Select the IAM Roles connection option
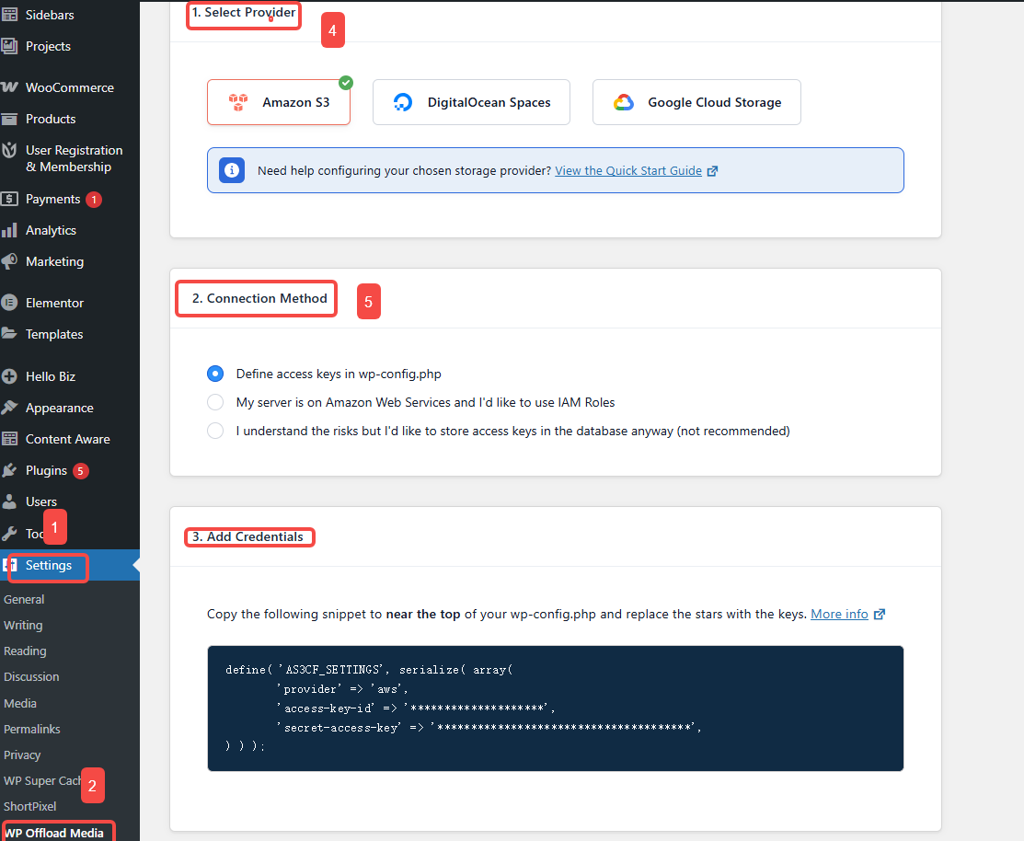The width and height of the screenshot is (1024, 841). 215,402
